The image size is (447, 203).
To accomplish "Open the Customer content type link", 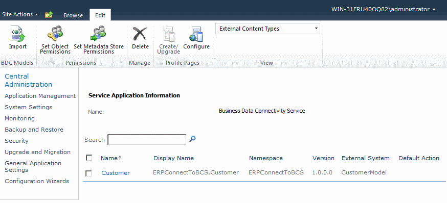I will click(116, 173).
